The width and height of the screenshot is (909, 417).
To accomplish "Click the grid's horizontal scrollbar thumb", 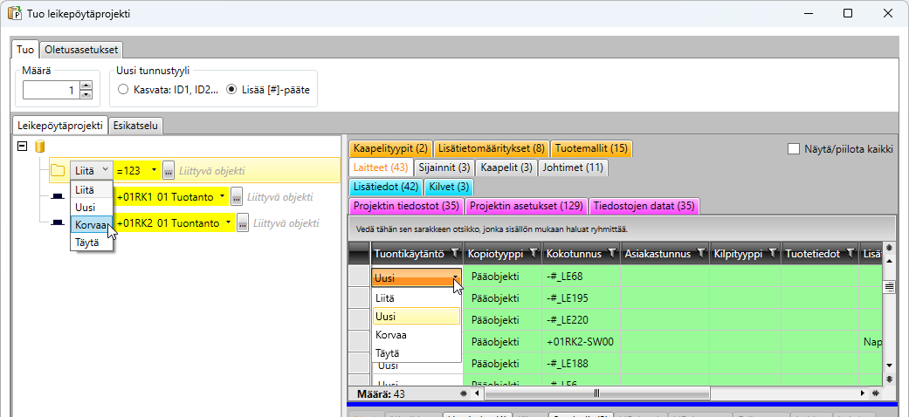I will (x=596, y=393).
